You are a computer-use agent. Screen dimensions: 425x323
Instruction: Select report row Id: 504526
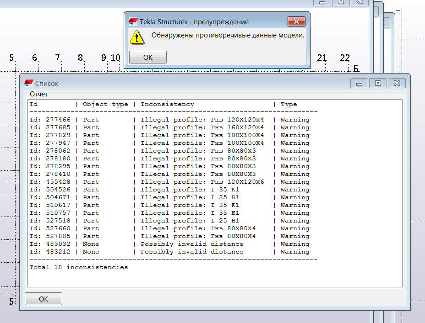(x=169, y=190)
